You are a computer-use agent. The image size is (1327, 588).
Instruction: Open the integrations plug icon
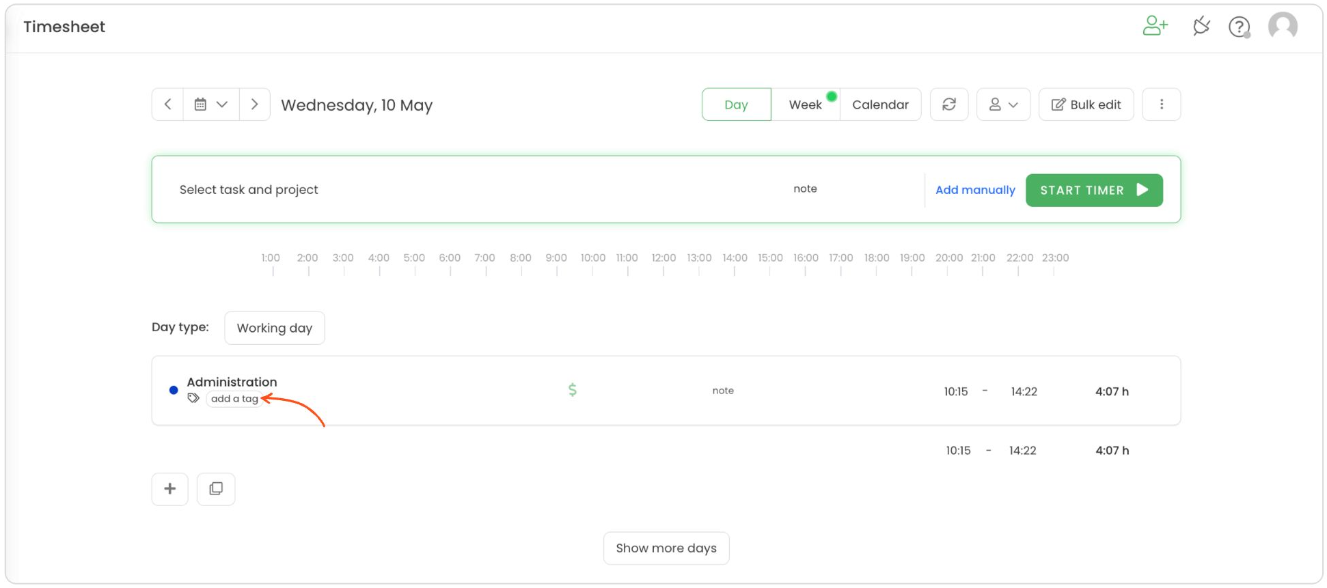coord(1201,26)
